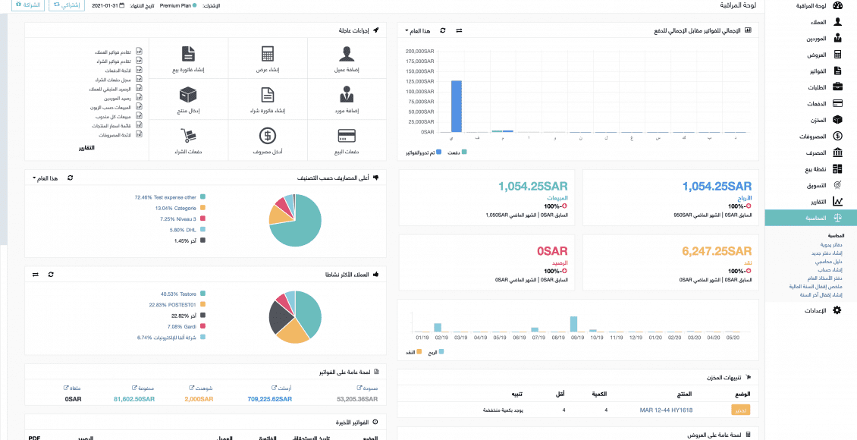This screenshot has width=857, height=440.
Task: Click the المصروفات dollar icon in sidebar
Action: tap(837, 136)
